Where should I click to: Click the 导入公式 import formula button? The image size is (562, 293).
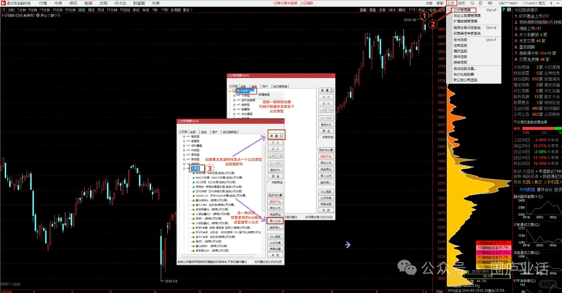point(275,221)
